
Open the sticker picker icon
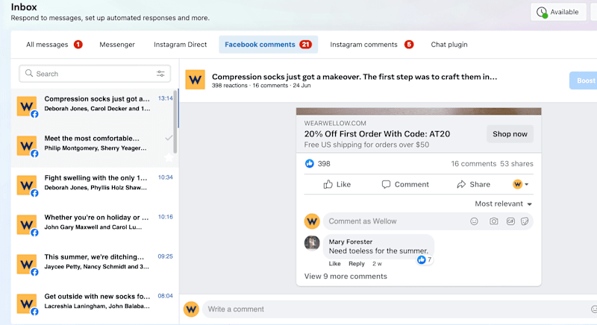tap(525, 221)
